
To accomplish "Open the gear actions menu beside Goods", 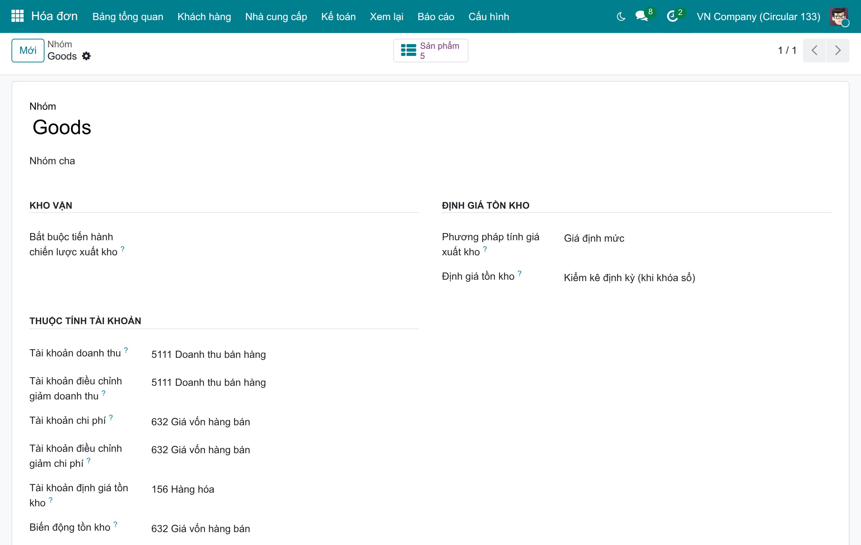I will tap(86, 56).
